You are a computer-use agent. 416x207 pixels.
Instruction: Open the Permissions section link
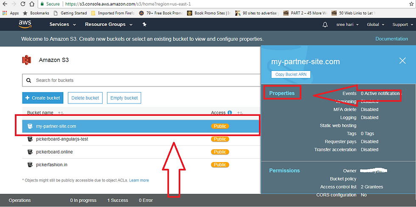(x=284, y=171)
